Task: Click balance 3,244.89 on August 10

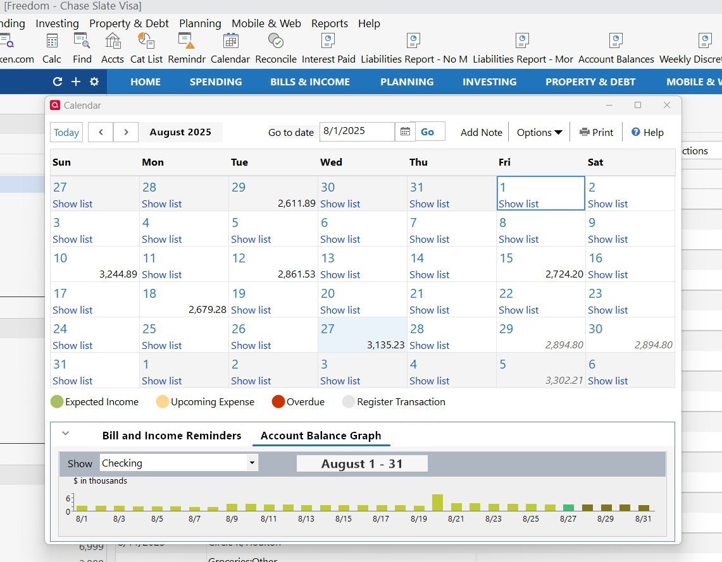Action: click(x=118, y=274)
